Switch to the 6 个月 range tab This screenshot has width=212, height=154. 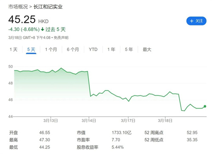tap(73, 49)
